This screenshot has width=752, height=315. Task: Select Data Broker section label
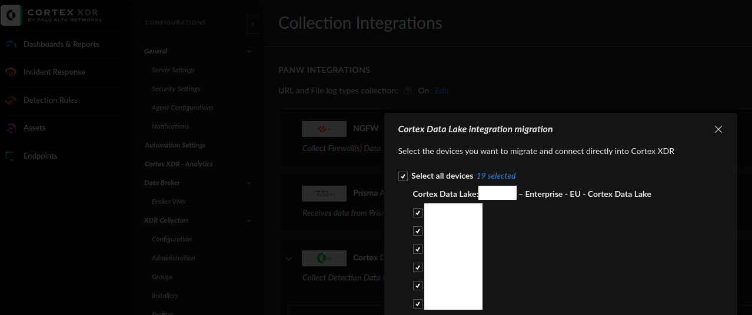point(162,183)
